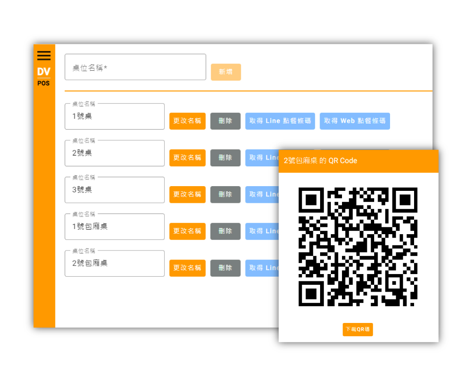The image size is (472, 386).
Task: Click 刪除 for 2號桌
Action: tap(225, 158)
